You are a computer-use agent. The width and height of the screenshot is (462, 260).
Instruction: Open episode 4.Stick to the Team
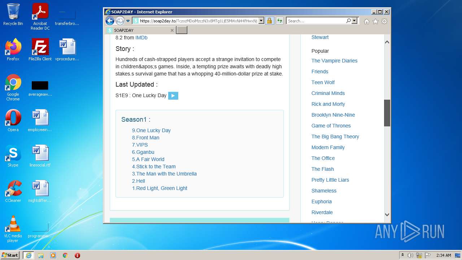point(154,166)
